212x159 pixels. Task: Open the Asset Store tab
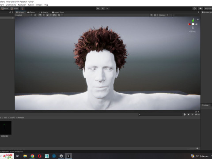(x=58, y=12)
